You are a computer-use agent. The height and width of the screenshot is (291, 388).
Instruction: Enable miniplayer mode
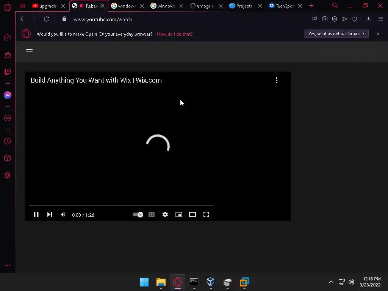tap(179, 214)
